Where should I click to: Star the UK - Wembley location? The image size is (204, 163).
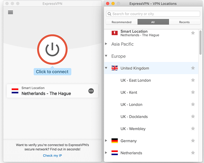(193, 129)
